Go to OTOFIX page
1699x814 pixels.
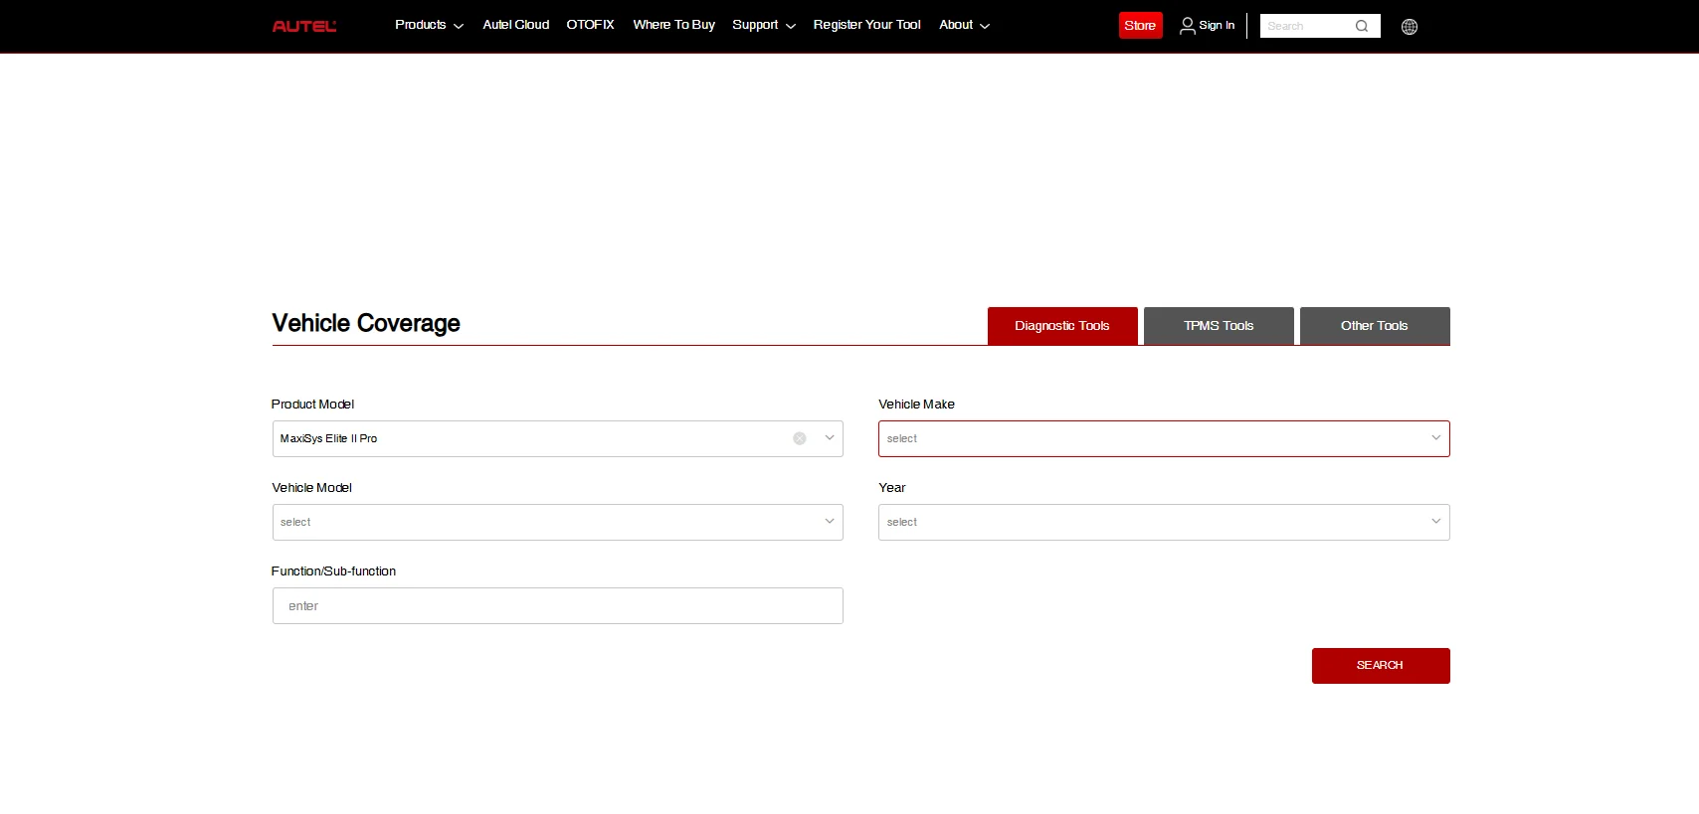point(591,25)
